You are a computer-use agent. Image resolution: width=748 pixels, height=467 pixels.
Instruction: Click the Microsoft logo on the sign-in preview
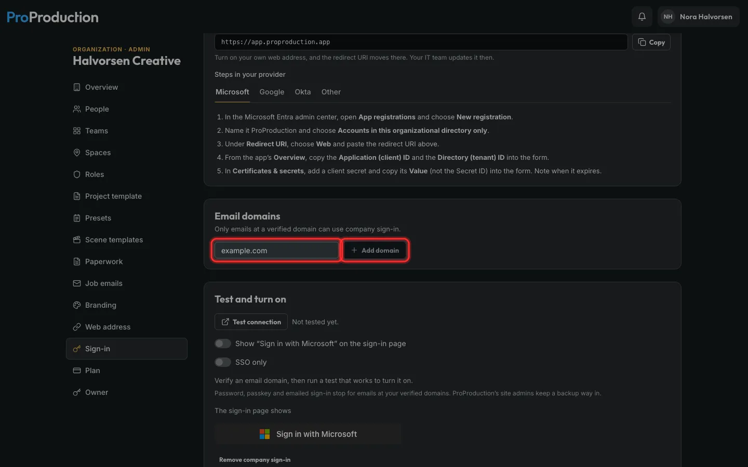(x=264, y=434)
